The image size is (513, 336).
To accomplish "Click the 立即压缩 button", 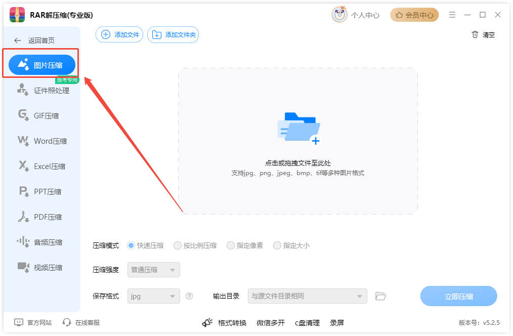I will click(459, 296).
